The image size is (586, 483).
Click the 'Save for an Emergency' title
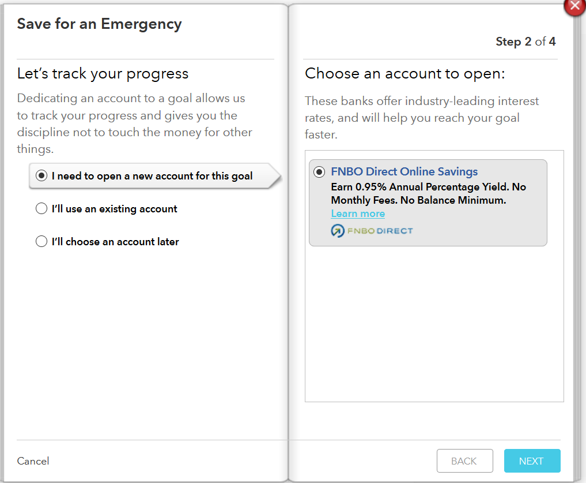[x=99, y=24]
